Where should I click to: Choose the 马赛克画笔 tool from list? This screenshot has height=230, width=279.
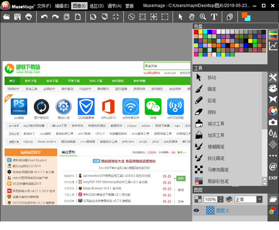click(x=218, y=170)
